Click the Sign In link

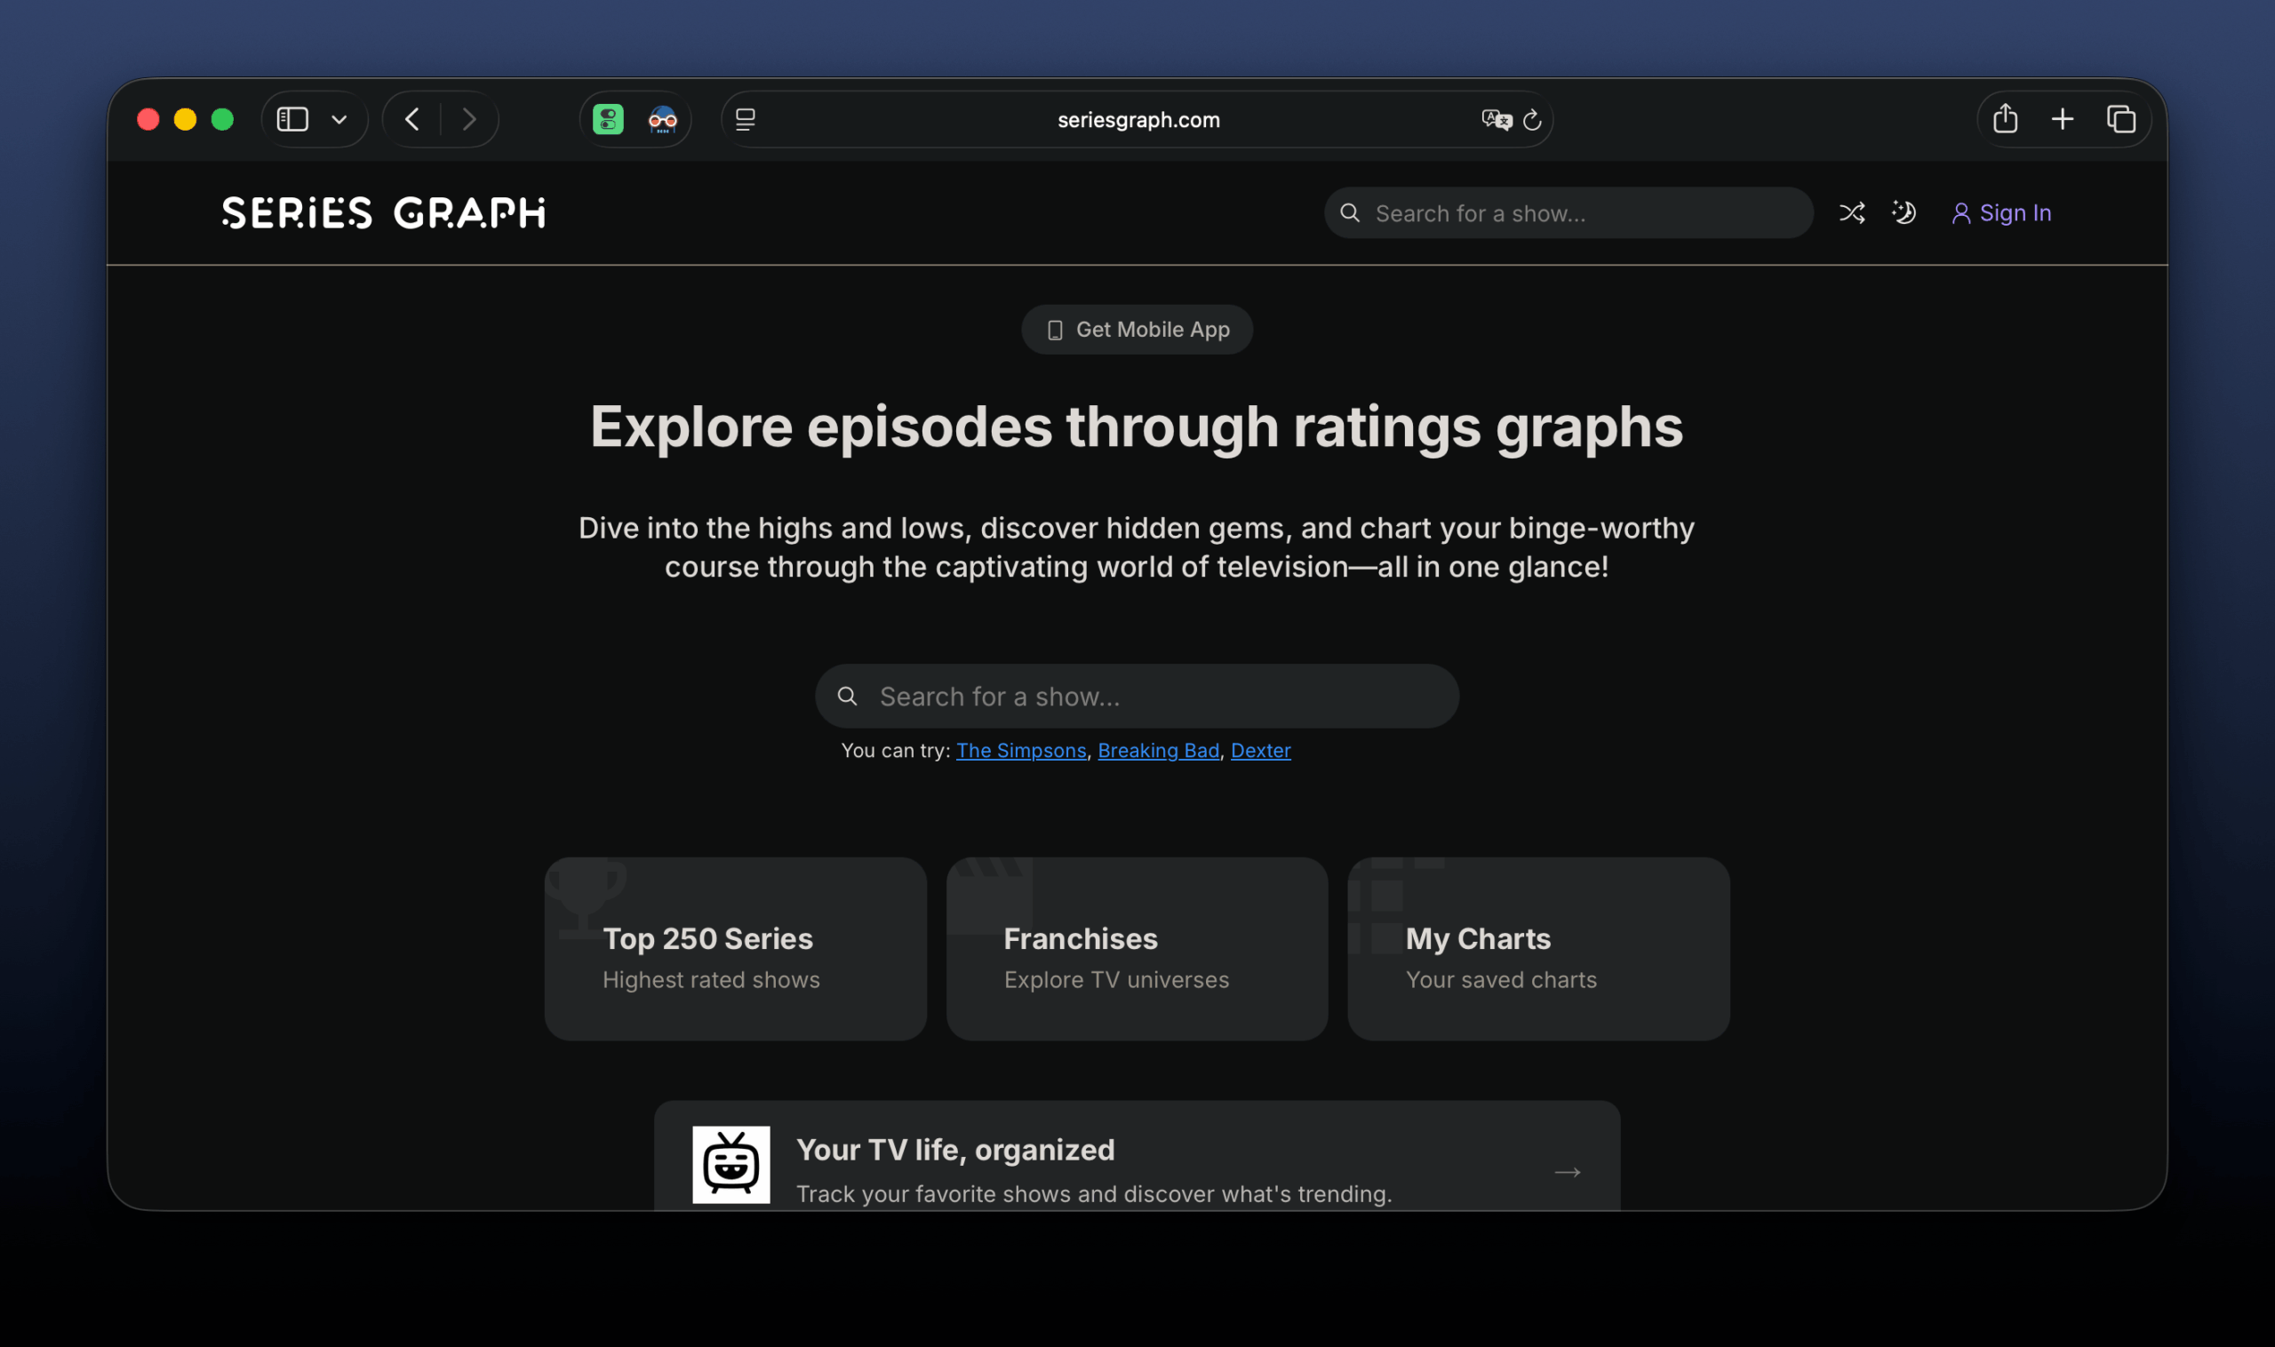coord(2000,213)
